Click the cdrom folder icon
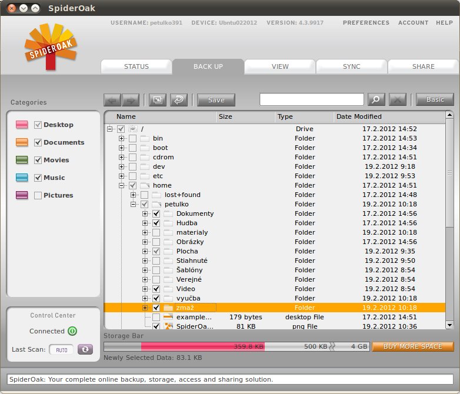The width and height of the screenshot is (460, 394). click(x=145, y=157)
